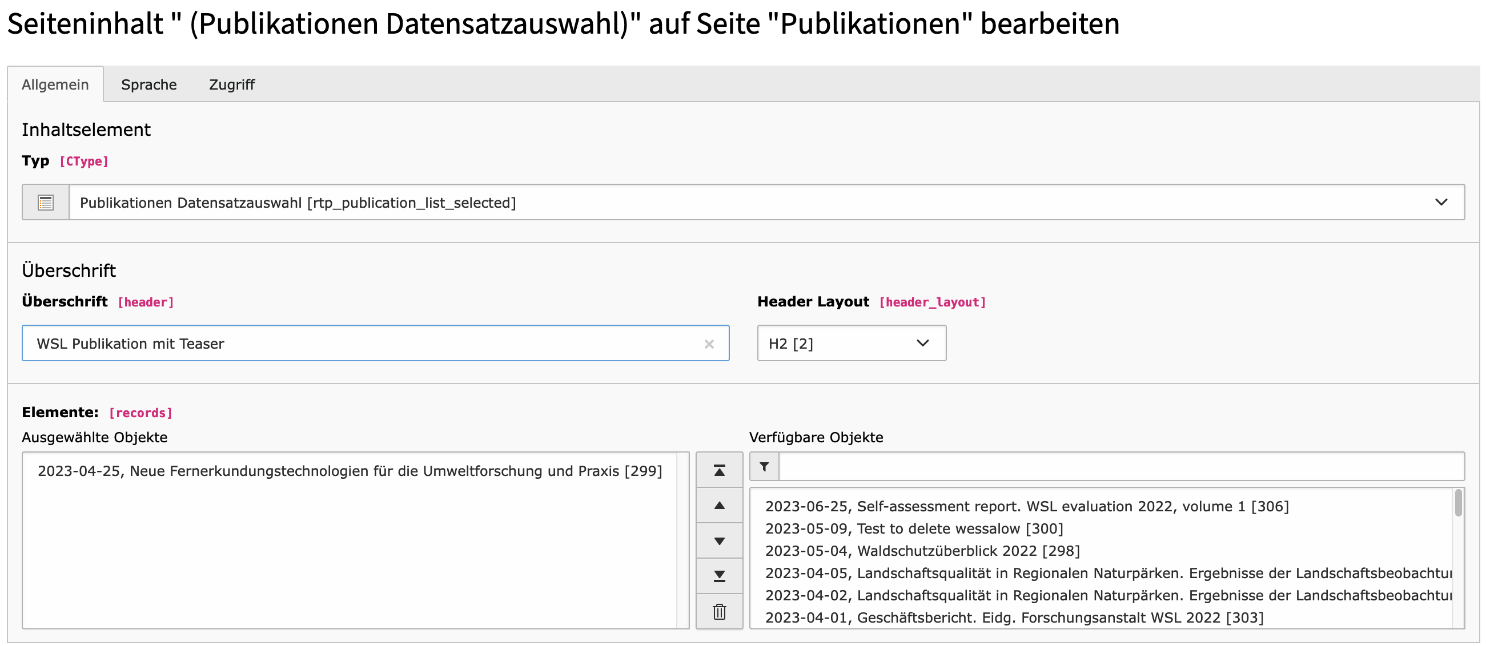This screenshot has width=1486, height=646.
Task: Click move-to-top icon for selected objects
Action: point(719,470)
